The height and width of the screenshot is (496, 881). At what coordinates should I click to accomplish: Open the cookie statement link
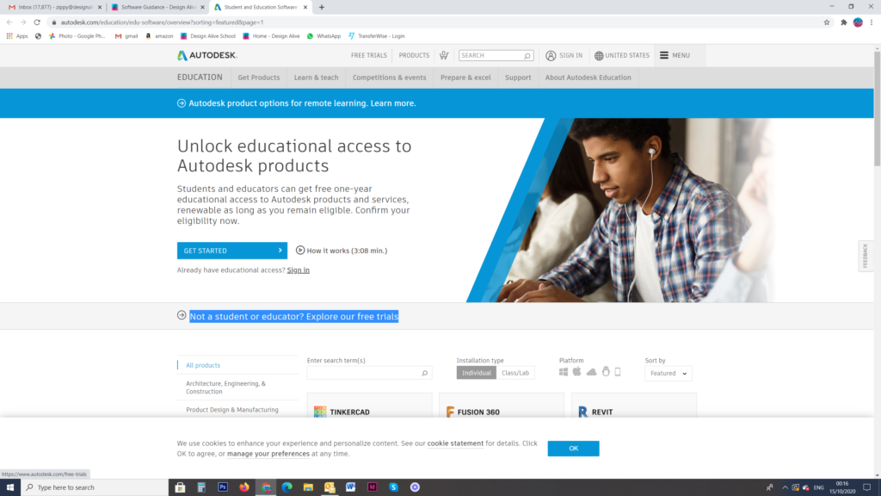[x=455, y=443]
